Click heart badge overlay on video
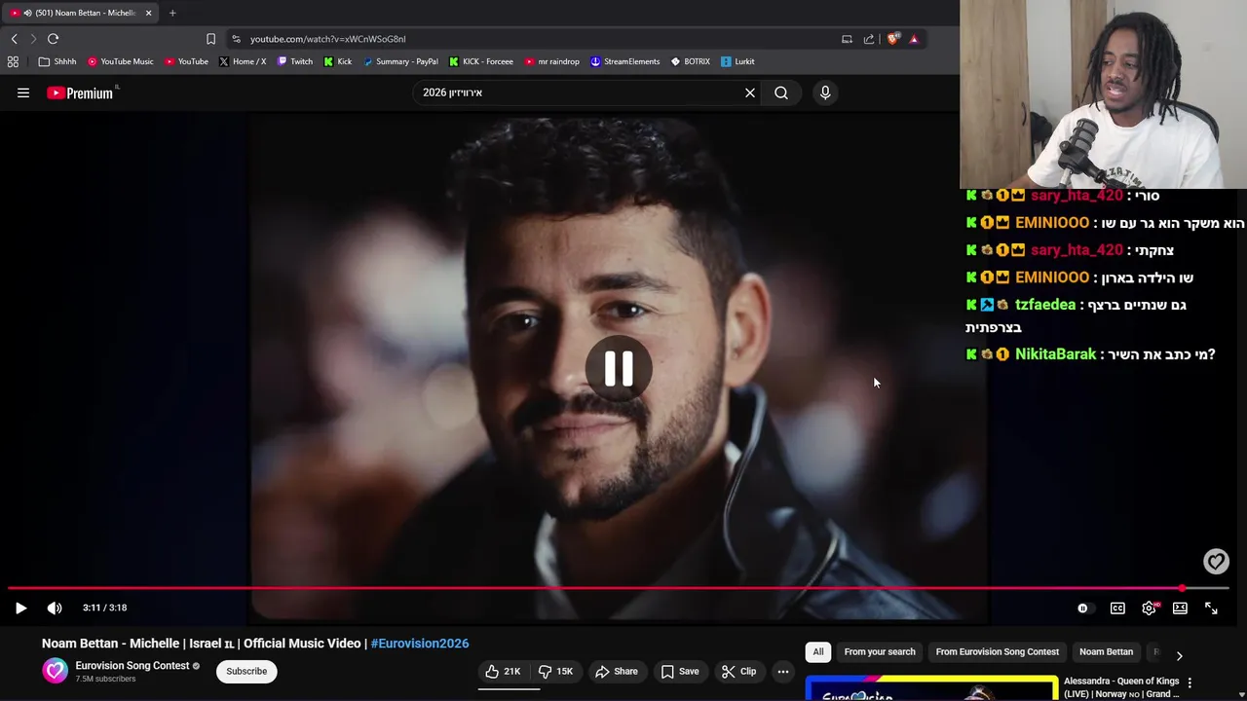Image resolution: width=1247 pixels, height=701 pixels. point(1216,561)
